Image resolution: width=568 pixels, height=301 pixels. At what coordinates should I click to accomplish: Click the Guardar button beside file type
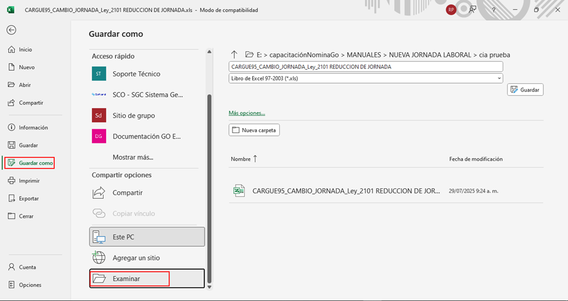click(525, 90)
